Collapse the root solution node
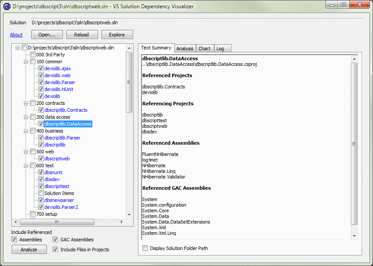 click(x=17, y=48)
